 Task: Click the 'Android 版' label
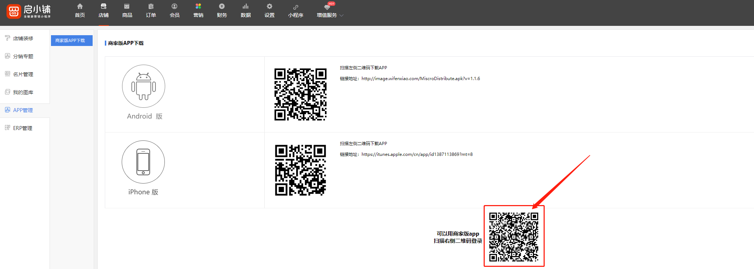coord(145,116)
